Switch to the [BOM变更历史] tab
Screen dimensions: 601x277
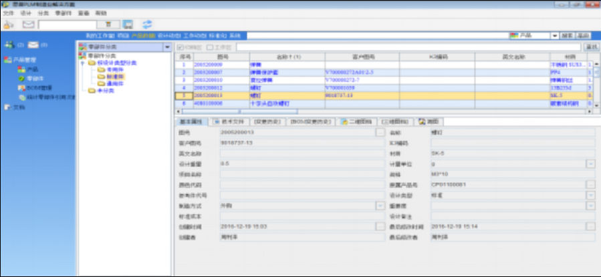310,122
